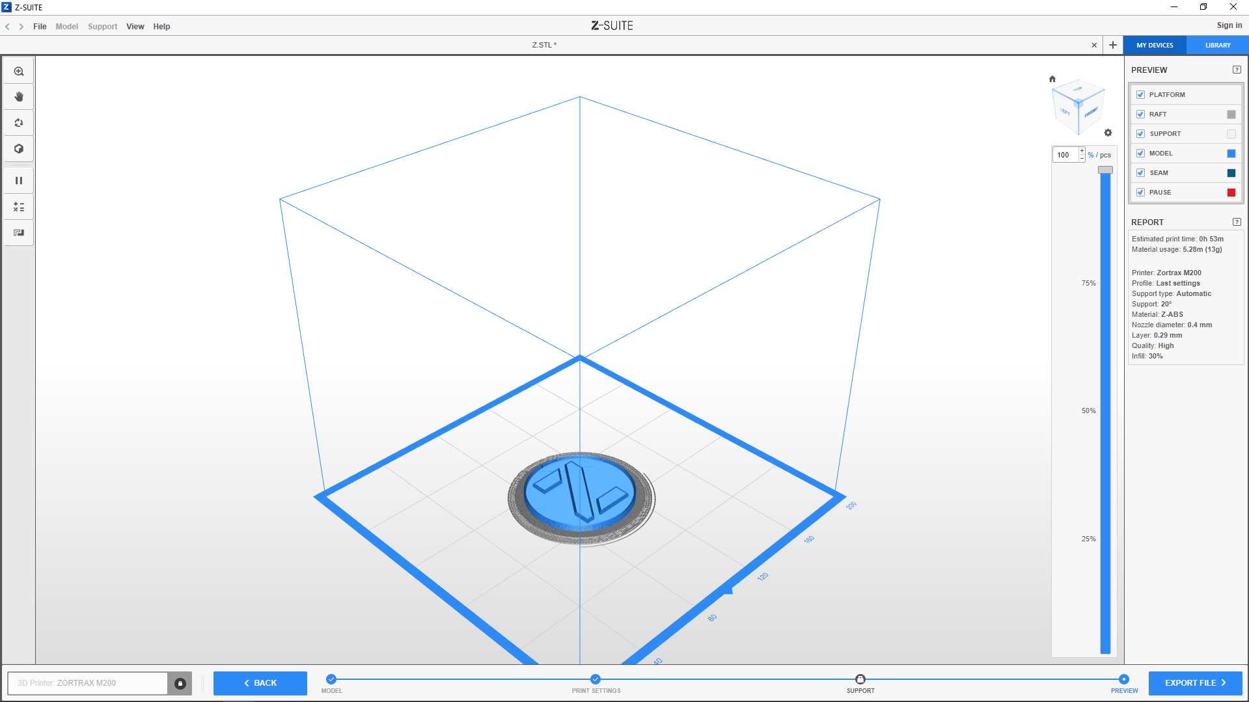The width and height of the screenshot is (1249, 702).
Task: Click the MODEL step marker
Action: 331,679
